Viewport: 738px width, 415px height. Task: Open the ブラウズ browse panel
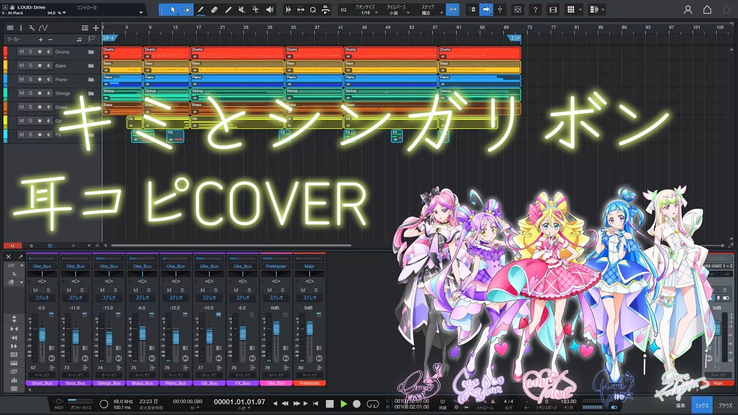click(725, 406)
